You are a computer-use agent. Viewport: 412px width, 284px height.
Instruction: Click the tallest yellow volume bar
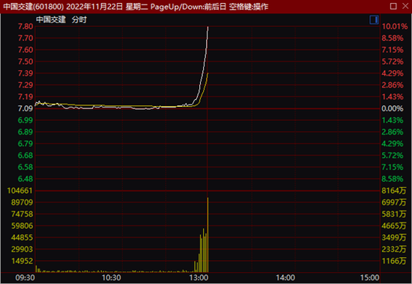[207, 235]
